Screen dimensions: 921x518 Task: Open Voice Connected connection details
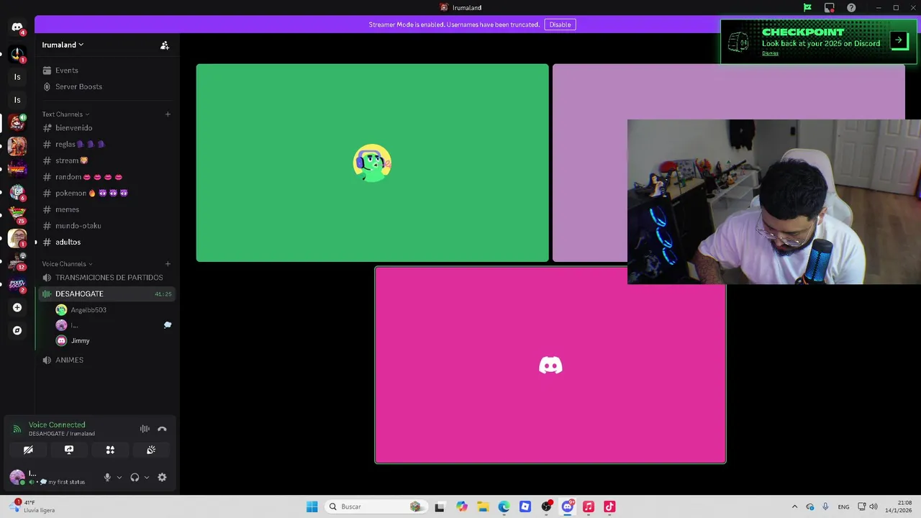coord(57,425)
